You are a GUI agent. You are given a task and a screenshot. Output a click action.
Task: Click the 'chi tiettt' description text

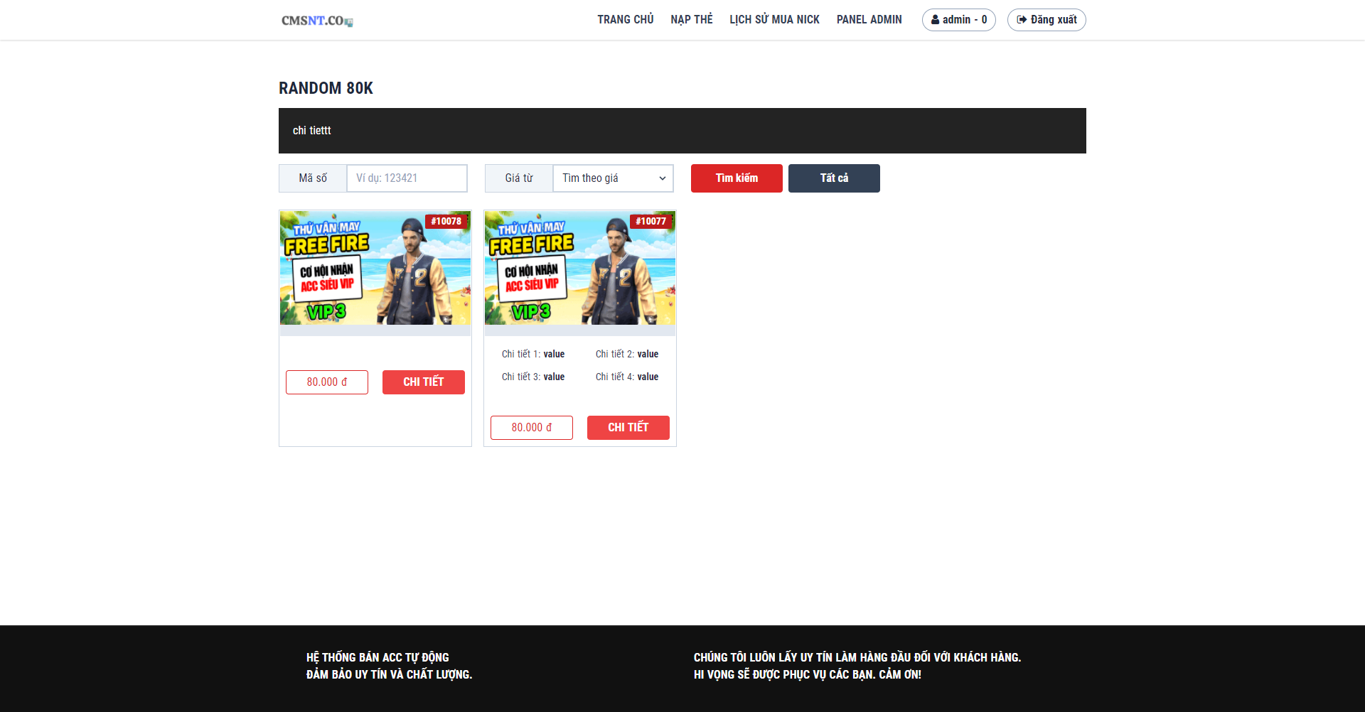coord(312,131)
